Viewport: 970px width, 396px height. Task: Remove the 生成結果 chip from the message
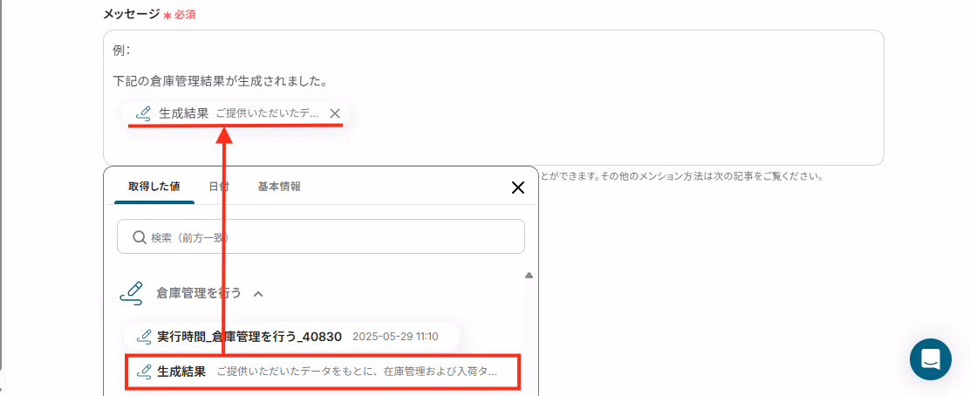pos(335,113)
